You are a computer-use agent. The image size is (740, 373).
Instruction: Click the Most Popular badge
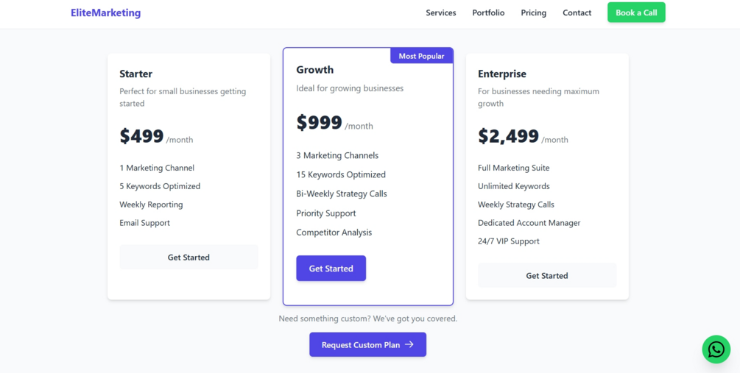point(421,56)
